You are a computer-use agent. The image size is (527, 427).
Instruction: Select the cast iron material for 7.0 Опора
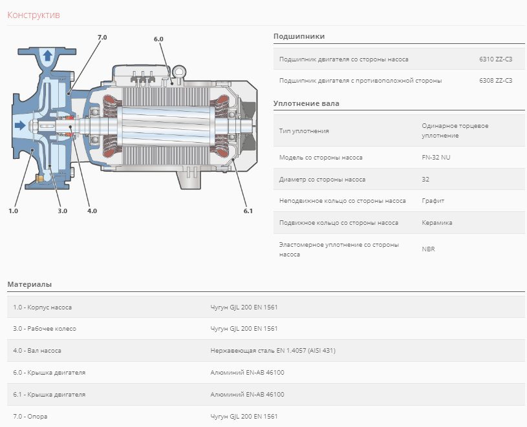point(244,416)
